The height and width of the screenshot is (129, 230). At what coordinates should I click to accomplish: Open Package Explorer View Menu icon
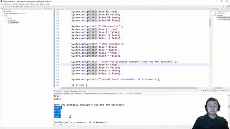(49, 9)
